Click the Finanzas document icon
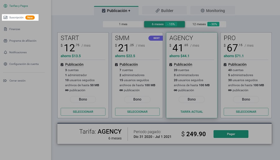 coord(5,29)
